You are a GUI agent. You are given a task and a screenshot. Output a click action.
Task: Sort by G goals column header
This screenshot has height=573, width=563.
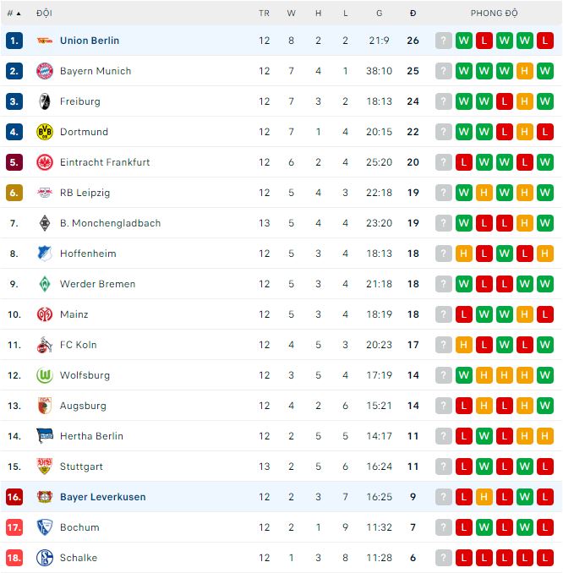380,14
